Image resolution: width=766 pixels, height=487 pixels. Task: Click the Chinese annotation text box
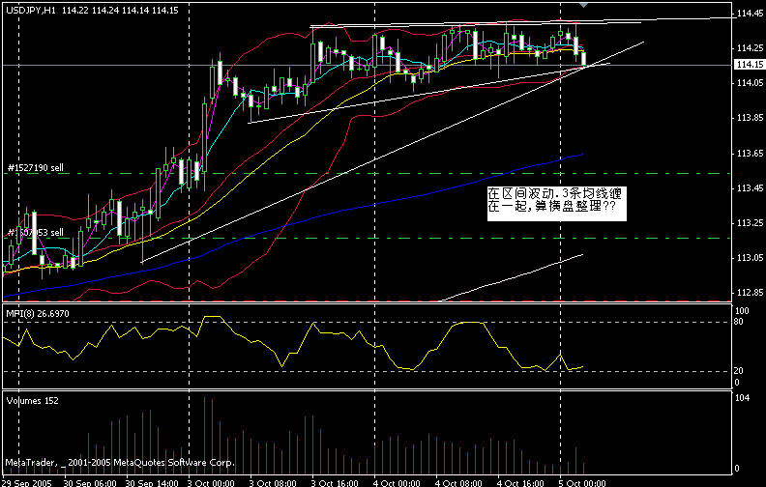[x=556, y=204]
